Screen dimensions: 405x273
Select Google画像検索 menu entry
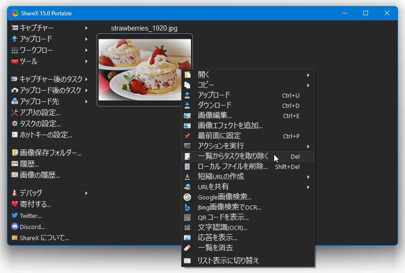(x=248, y=197)
